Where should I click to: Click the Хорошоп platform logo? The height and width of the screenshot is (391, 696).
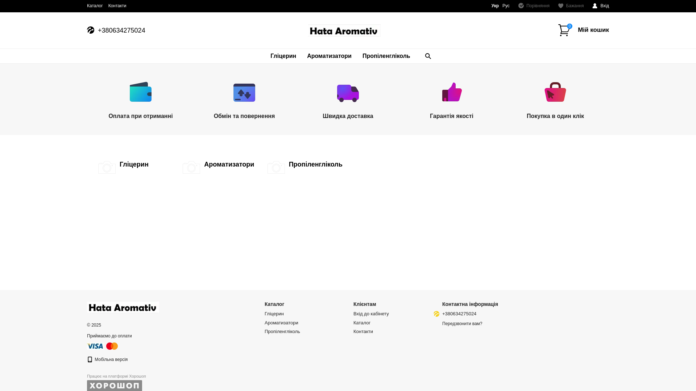tap(115, 386)
